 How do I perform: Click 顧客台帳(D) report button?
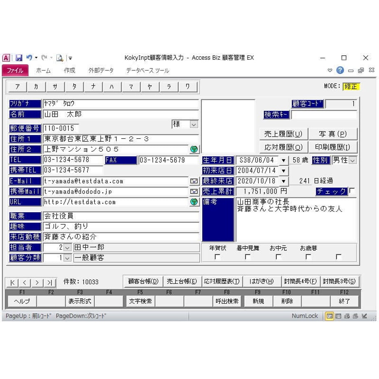143,281
